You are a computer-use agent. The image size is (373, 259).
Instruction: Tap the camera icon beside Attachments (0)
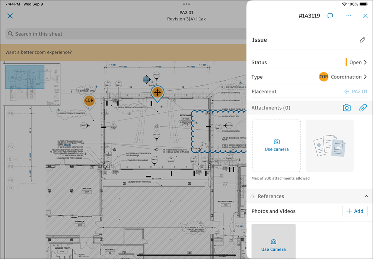(347, 108)
